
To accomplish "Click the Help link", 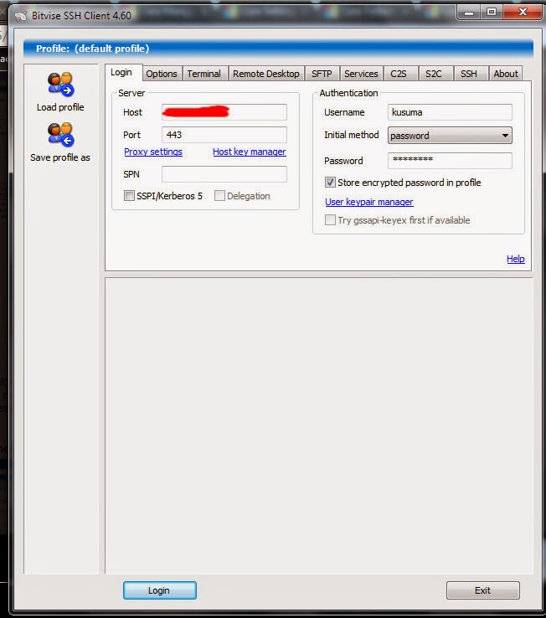I will point(516,259).
